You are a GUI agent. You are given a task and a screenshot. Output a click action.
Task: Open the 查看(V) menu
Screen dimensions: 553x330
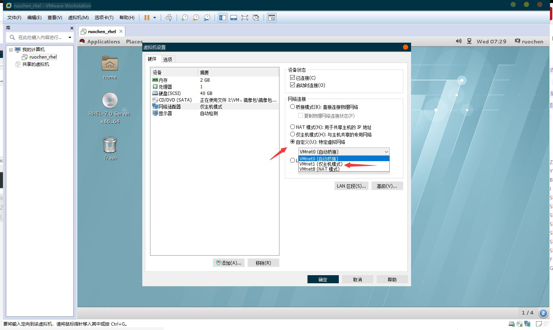[x=55, y=18]
